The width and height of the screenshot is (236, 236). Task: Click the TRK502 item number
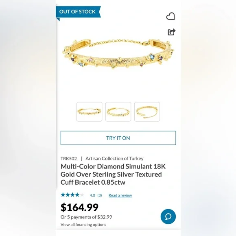(69, 159)
